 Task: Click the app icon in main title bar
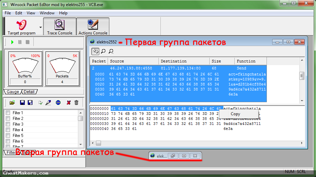pos(5,4)
